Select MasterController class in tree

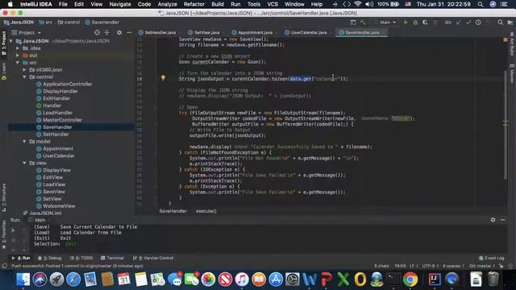tap(62, 120)
